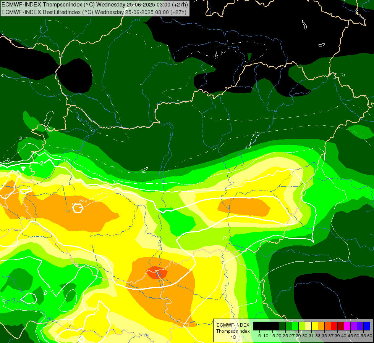Click the bold '-2' contour label on map
This screenshot has height=343, width=374.
(x=41, y=163)
